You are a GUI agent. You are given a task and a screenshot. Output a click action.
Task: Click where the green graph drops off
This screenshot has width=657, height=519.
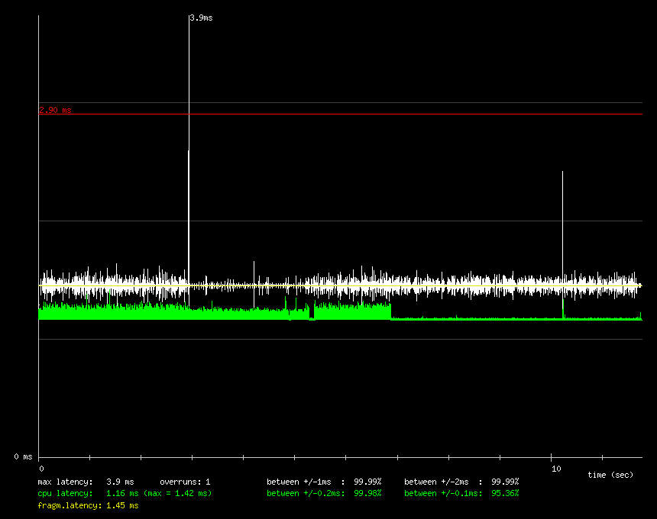pyautogui.click(x=391, y=311)
